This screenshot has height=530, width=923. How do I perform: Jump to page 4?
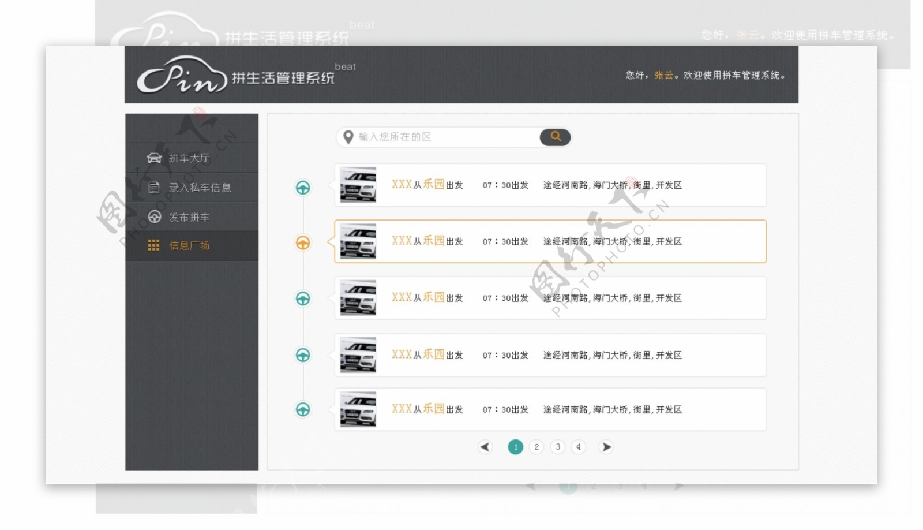click(x=579, y=447)
